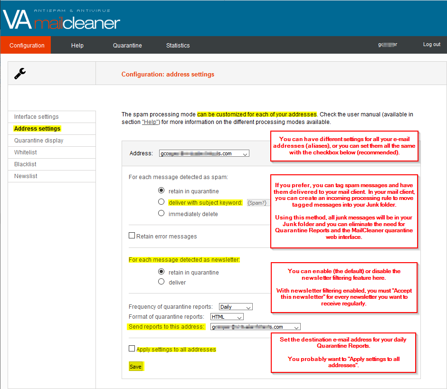Open the Whitelist section
This screenshot has height=389, width=447.
click(52, 152)
